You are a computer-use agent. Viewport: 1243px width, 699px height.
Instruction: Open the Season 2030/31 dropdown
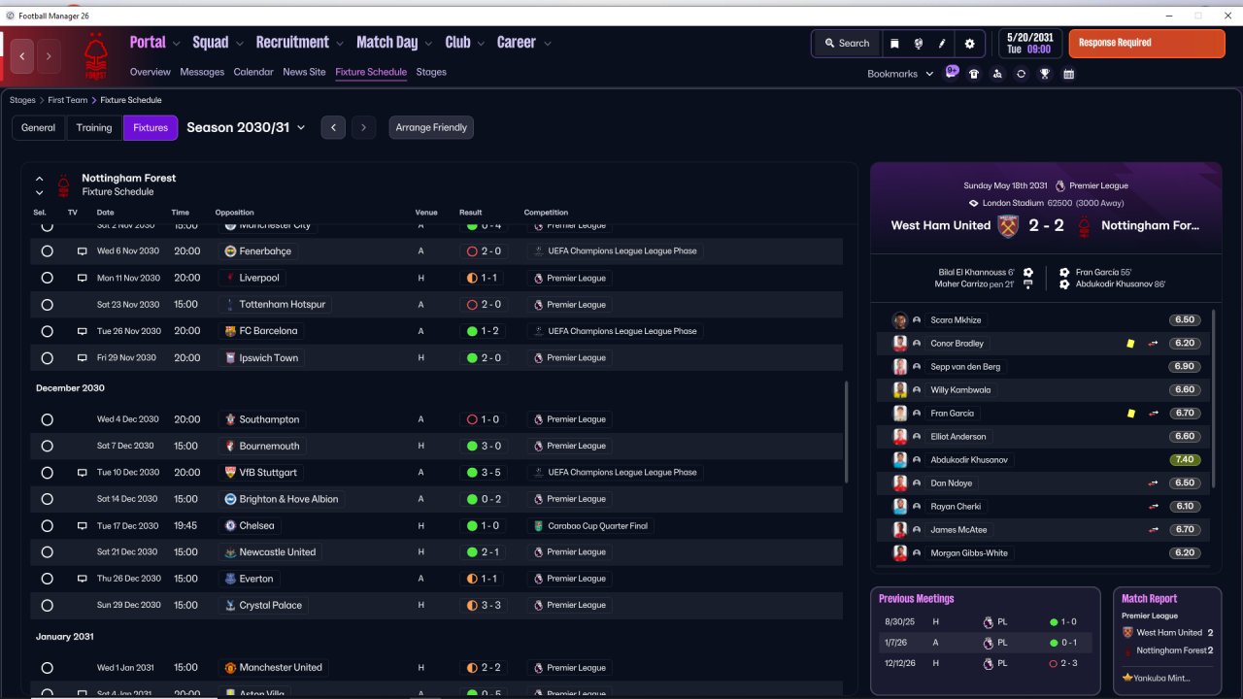tap(246, 127)
